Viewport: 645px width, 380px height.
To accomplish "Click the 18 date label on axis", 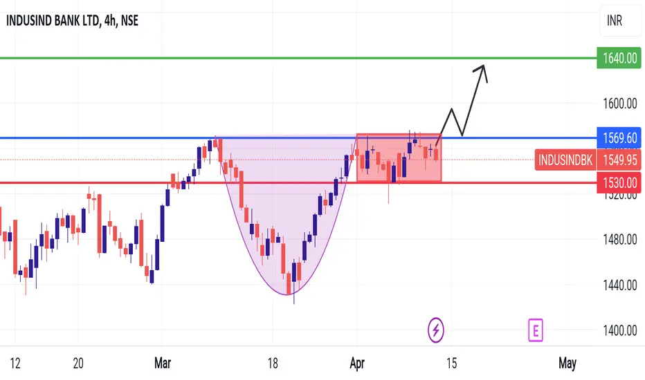I will pos(272,363).
